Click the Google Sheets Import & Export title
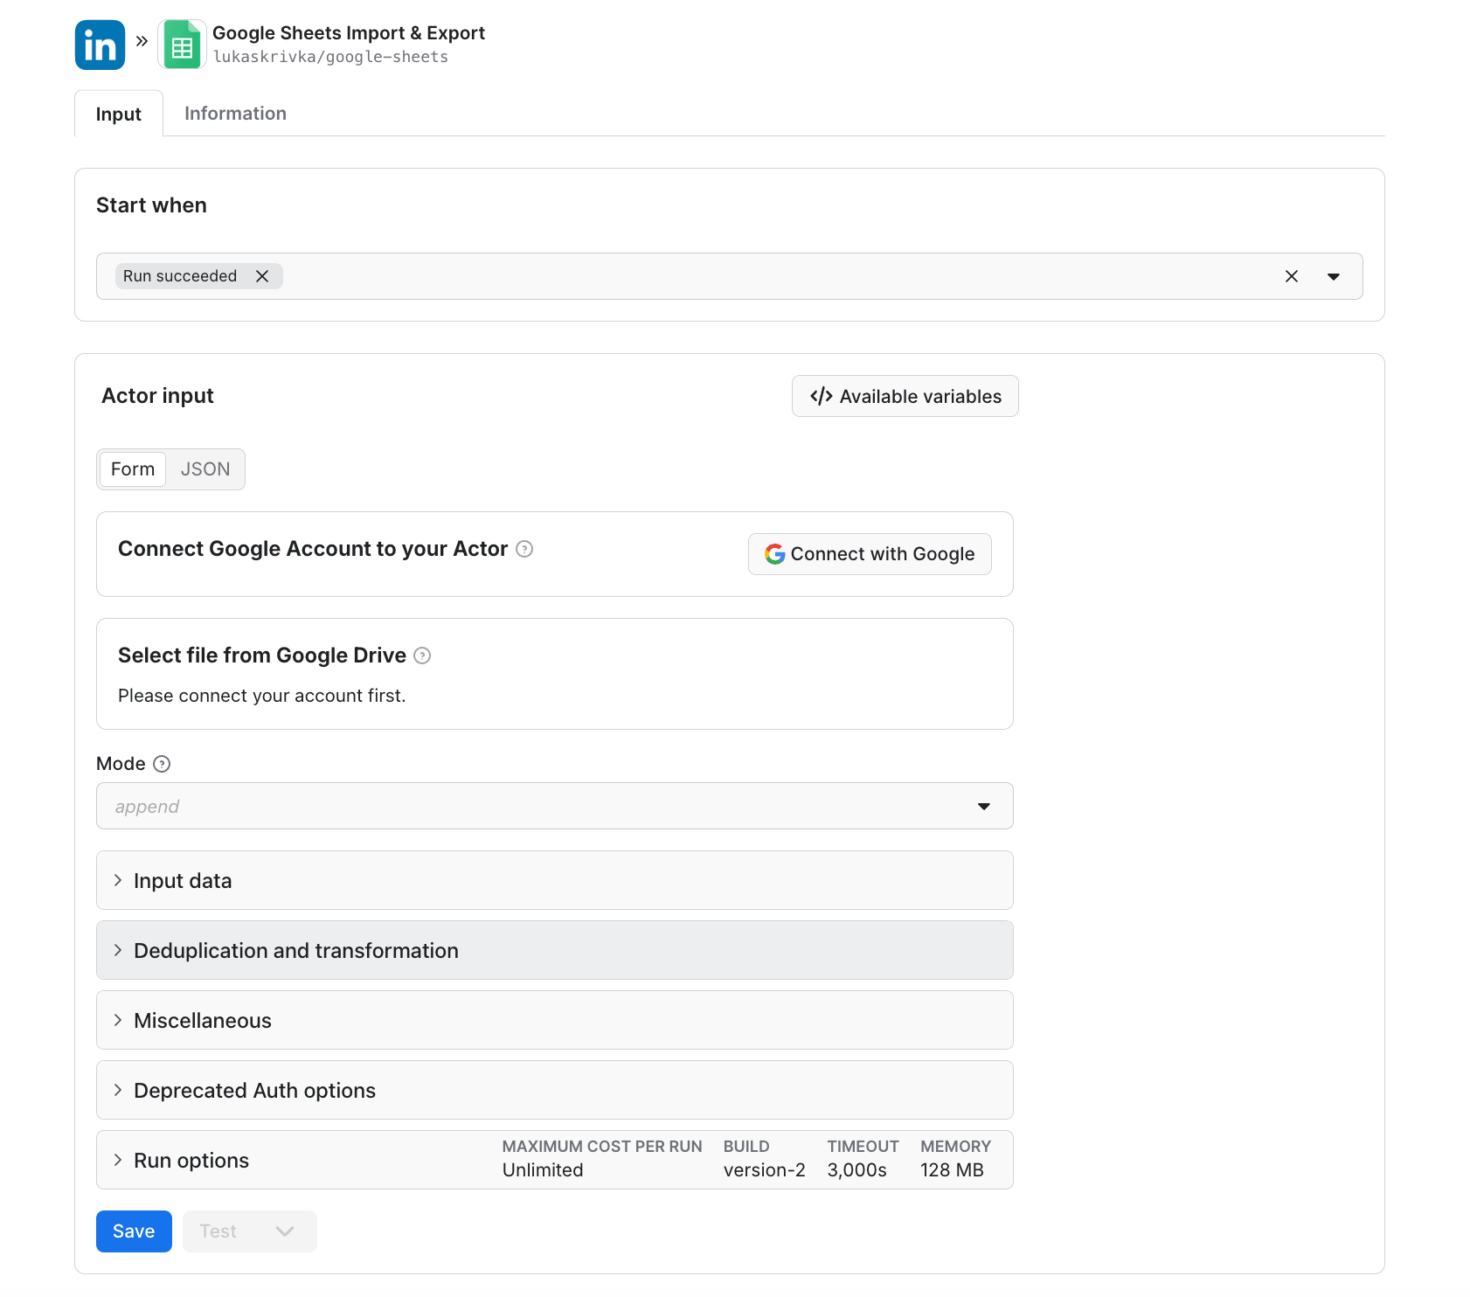Image resolution: width=1470 pixels, height=1297 pixels. [x=349, y=33]
